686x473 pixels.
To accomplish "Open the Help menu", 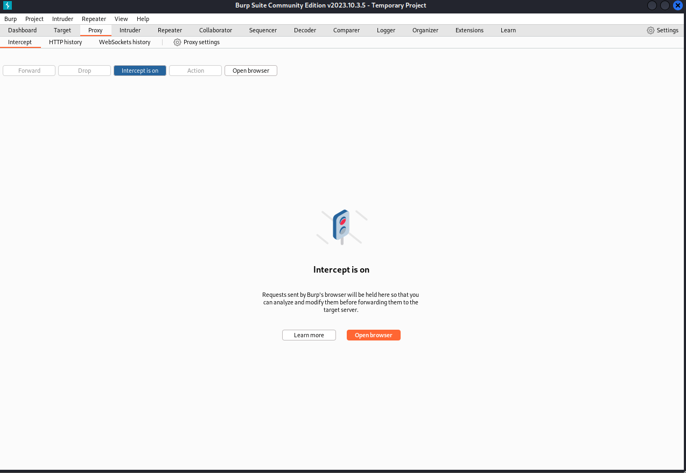I will (x=143, y=19).
